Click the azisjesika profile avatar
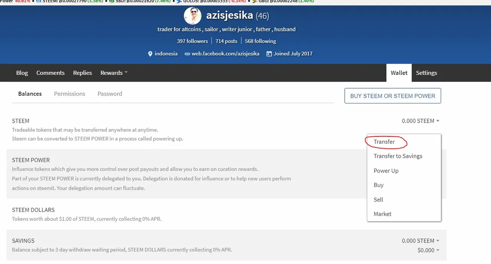The height and width of the screenshot is (264, 491). [193, 16]
